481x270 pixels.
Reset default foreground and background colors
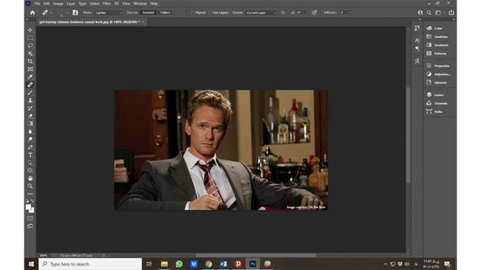(x=27, y=201)
